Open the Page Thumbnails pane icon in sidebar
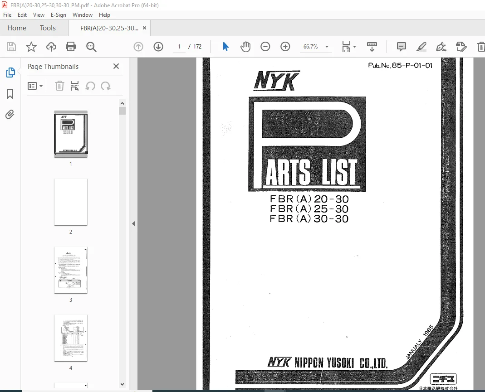This screenshot has height=392, width=485. [x=10, y=73]
